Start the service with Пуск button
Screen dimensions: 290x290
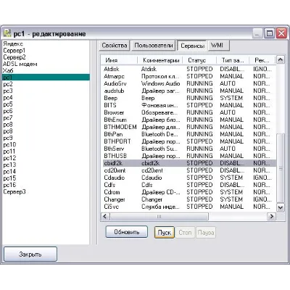click(x=165, y=233)
